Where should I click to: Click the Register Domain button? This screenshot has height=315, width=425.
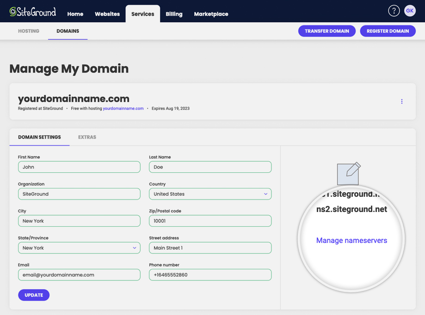tap(388, 31)
